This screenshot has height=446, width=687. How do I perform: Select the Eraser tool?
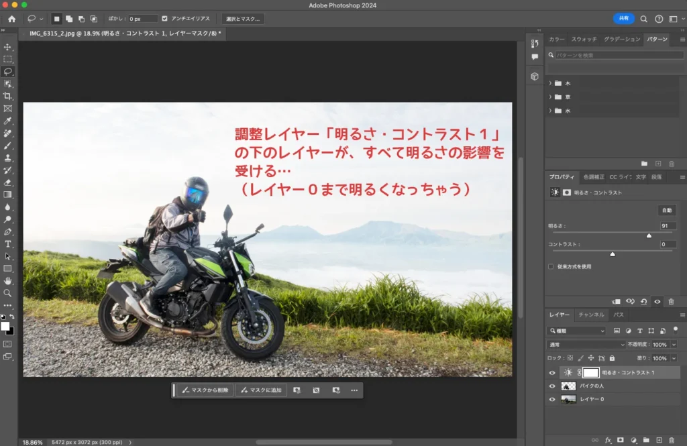click(8, 182)
